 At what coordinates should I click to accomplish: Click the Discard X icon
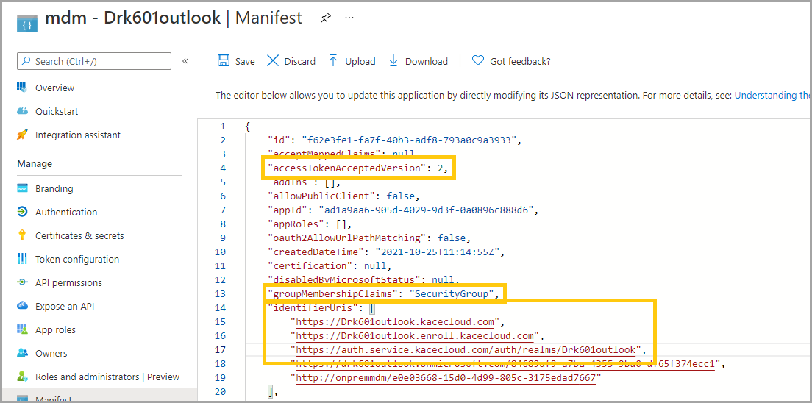[x=273, y=61]
